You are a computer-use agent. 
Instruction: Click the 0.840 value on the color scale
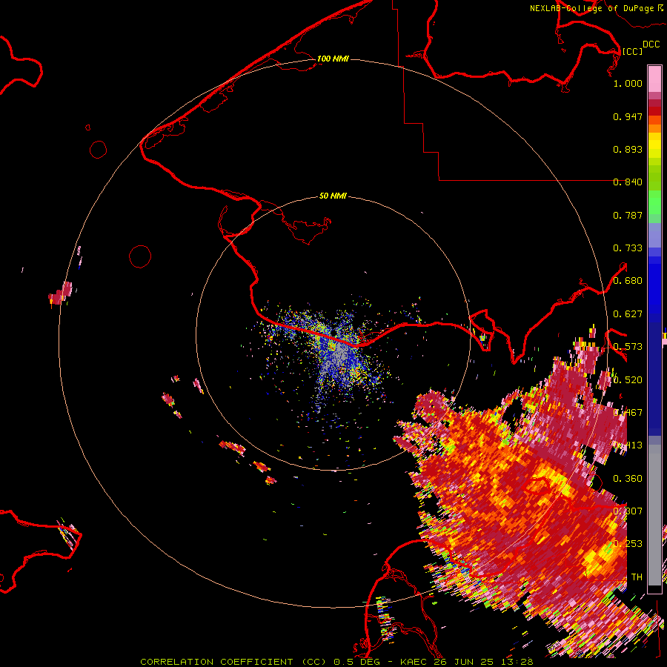tap(628, 182)
